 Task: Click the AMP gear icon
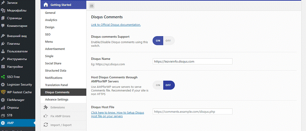[x=3, y=123]
